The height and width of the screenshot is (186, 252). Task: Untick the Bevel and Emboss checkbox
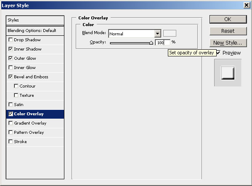point(11,77)
